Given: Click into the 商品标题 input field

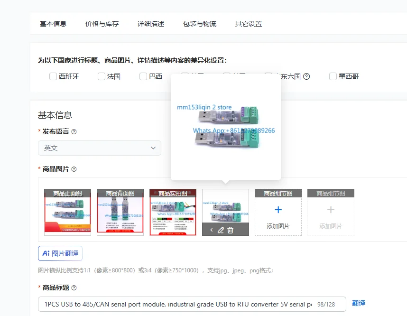Looking at the screenshot, I should 192,304.
